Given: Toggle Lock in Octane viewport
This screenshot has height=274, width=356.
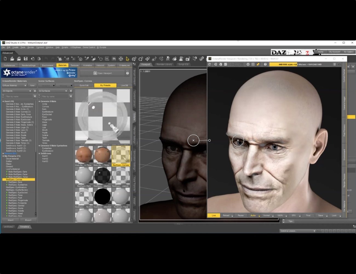Looking at the screenshot, I should tap(334, 215).
